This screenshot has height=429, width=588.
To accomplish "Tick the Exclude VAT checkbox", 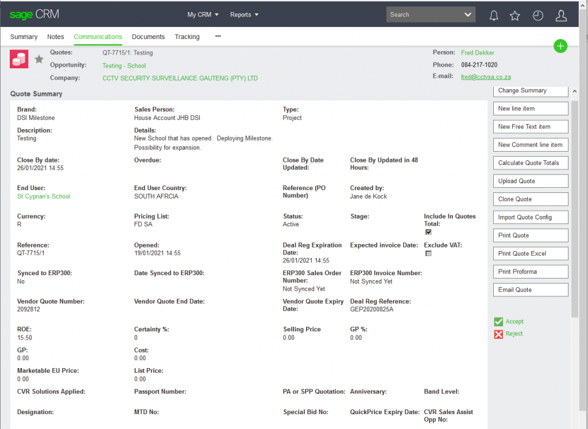I will [428, 253].
